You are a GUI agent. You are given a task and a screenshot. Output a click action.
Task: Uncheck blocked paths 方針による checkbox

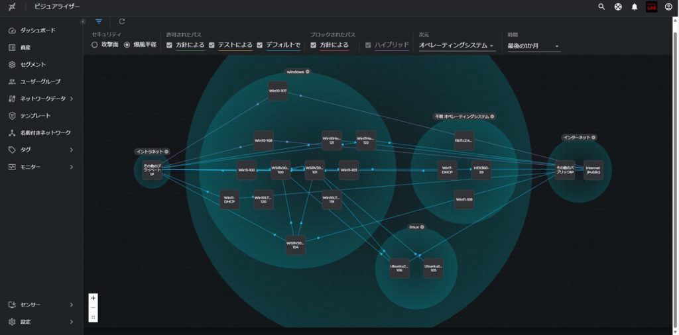tap(314, 45)
